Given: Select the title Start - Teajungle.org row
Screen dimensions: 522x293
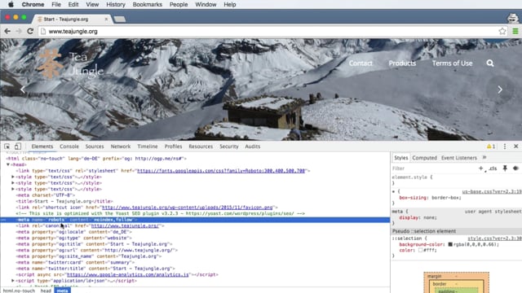Looking at the screenshot, I should pyautogui.click(x=195, y=201).
